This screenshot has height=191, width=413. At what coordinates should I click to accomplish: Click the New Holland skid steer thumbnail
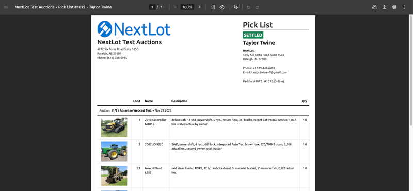point(114,176)
